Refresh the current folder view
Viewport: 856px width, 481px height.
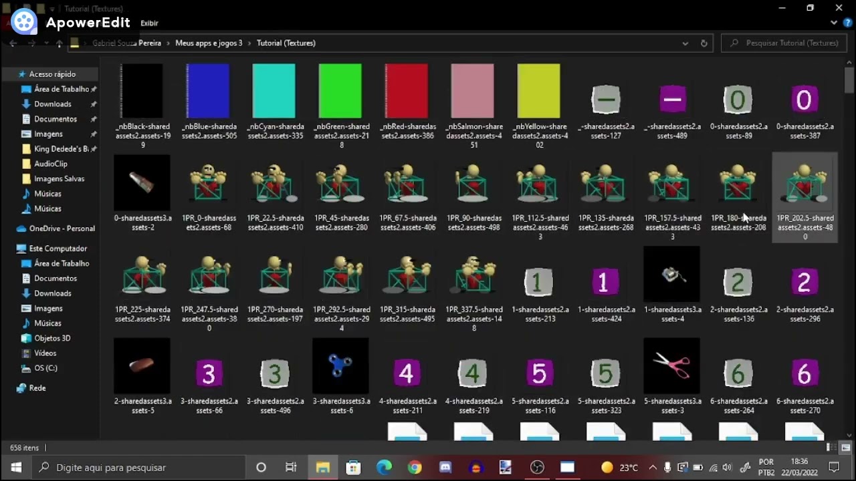click(704, 43)
